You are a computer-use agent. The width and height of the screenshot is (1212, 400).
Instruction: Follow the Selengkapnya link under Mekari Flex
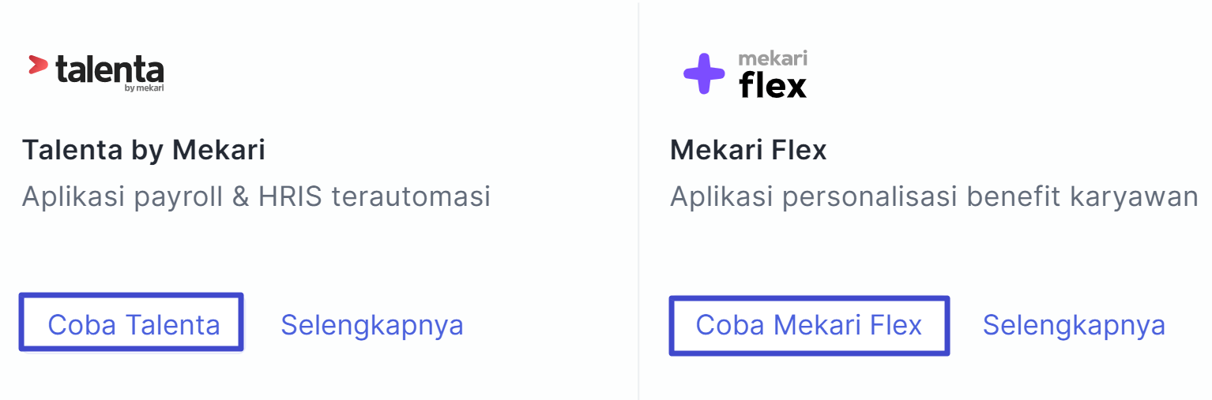click(1074, 325)
